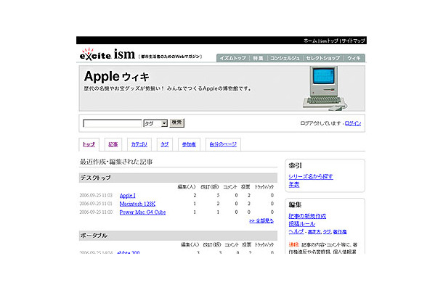
Task: Open the Macintosh 128K article link
Action: pyautogui.click(x=137, y=204)
